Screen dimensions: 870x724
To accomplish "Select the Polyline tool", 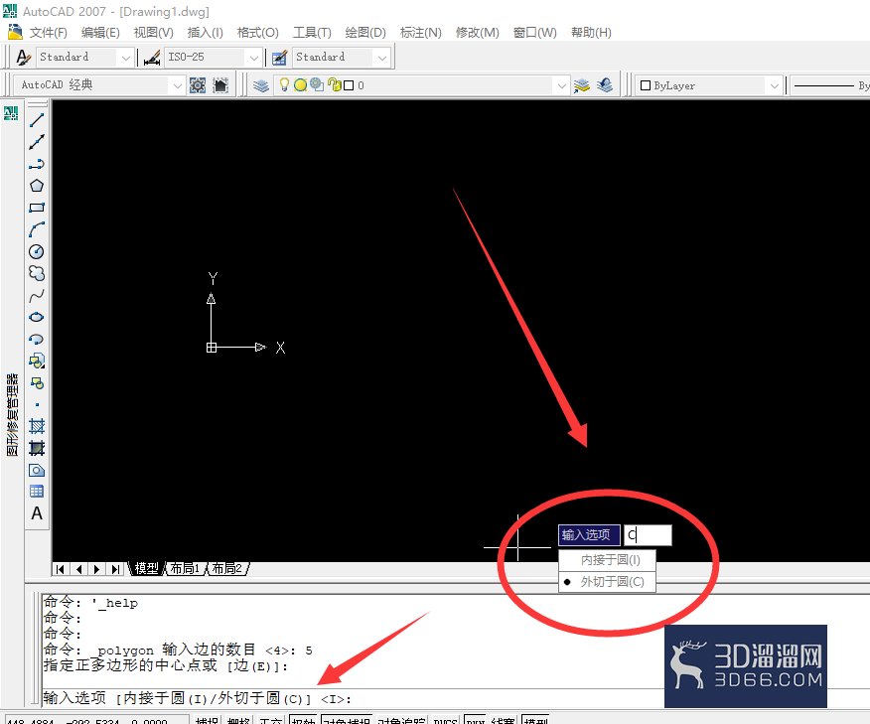I will click(37, 164).
